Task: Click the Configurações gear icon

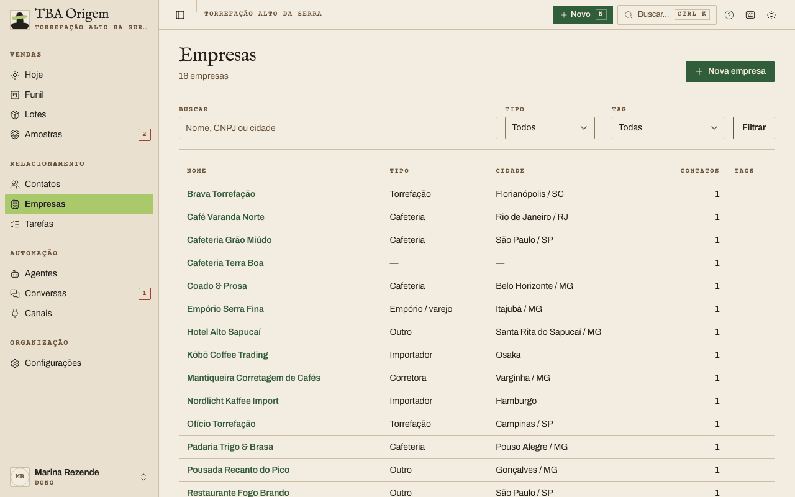Action: [x=15, y=363]
